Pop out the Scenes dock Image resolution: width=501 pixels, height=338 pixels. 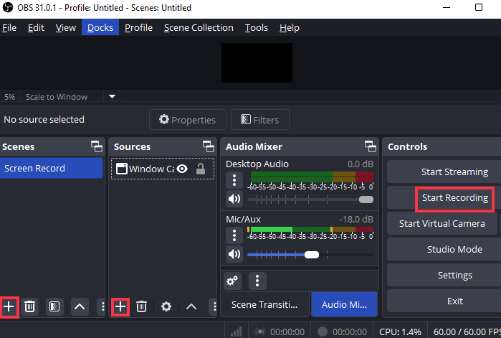click(x=97, y=146)
